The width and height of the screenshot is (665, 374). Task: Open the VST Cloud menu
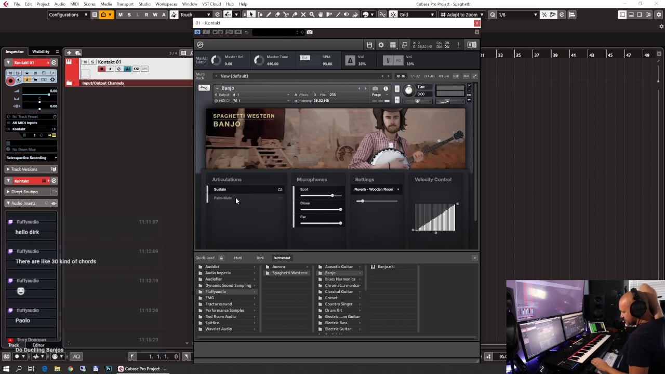[x=211, y=4]
